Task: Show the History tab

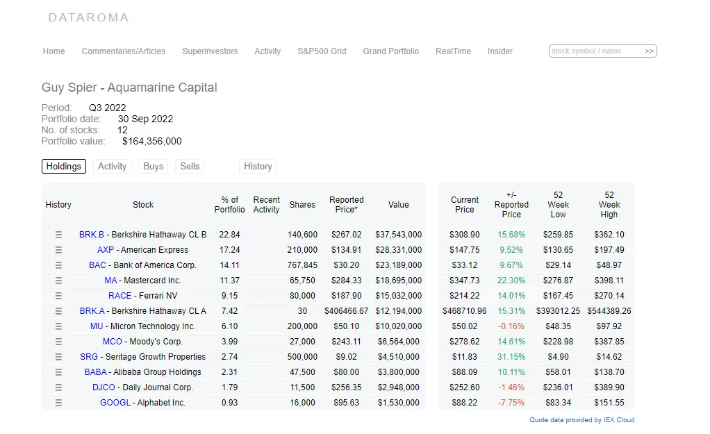Action: click(x=258, y=167)
